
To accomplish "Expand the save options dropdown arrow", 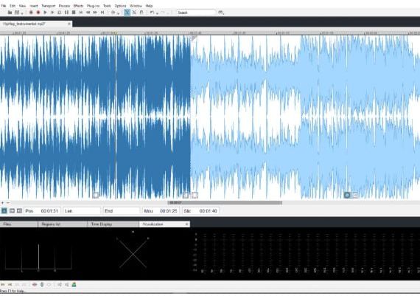I will [22, 13].
